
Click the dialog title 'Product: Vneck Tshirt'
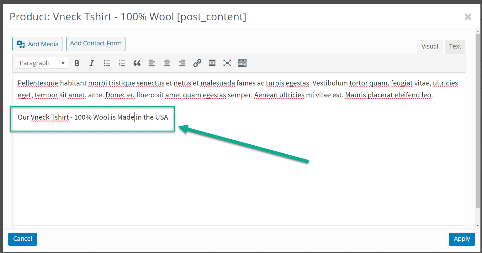click(x=128, y=17)
